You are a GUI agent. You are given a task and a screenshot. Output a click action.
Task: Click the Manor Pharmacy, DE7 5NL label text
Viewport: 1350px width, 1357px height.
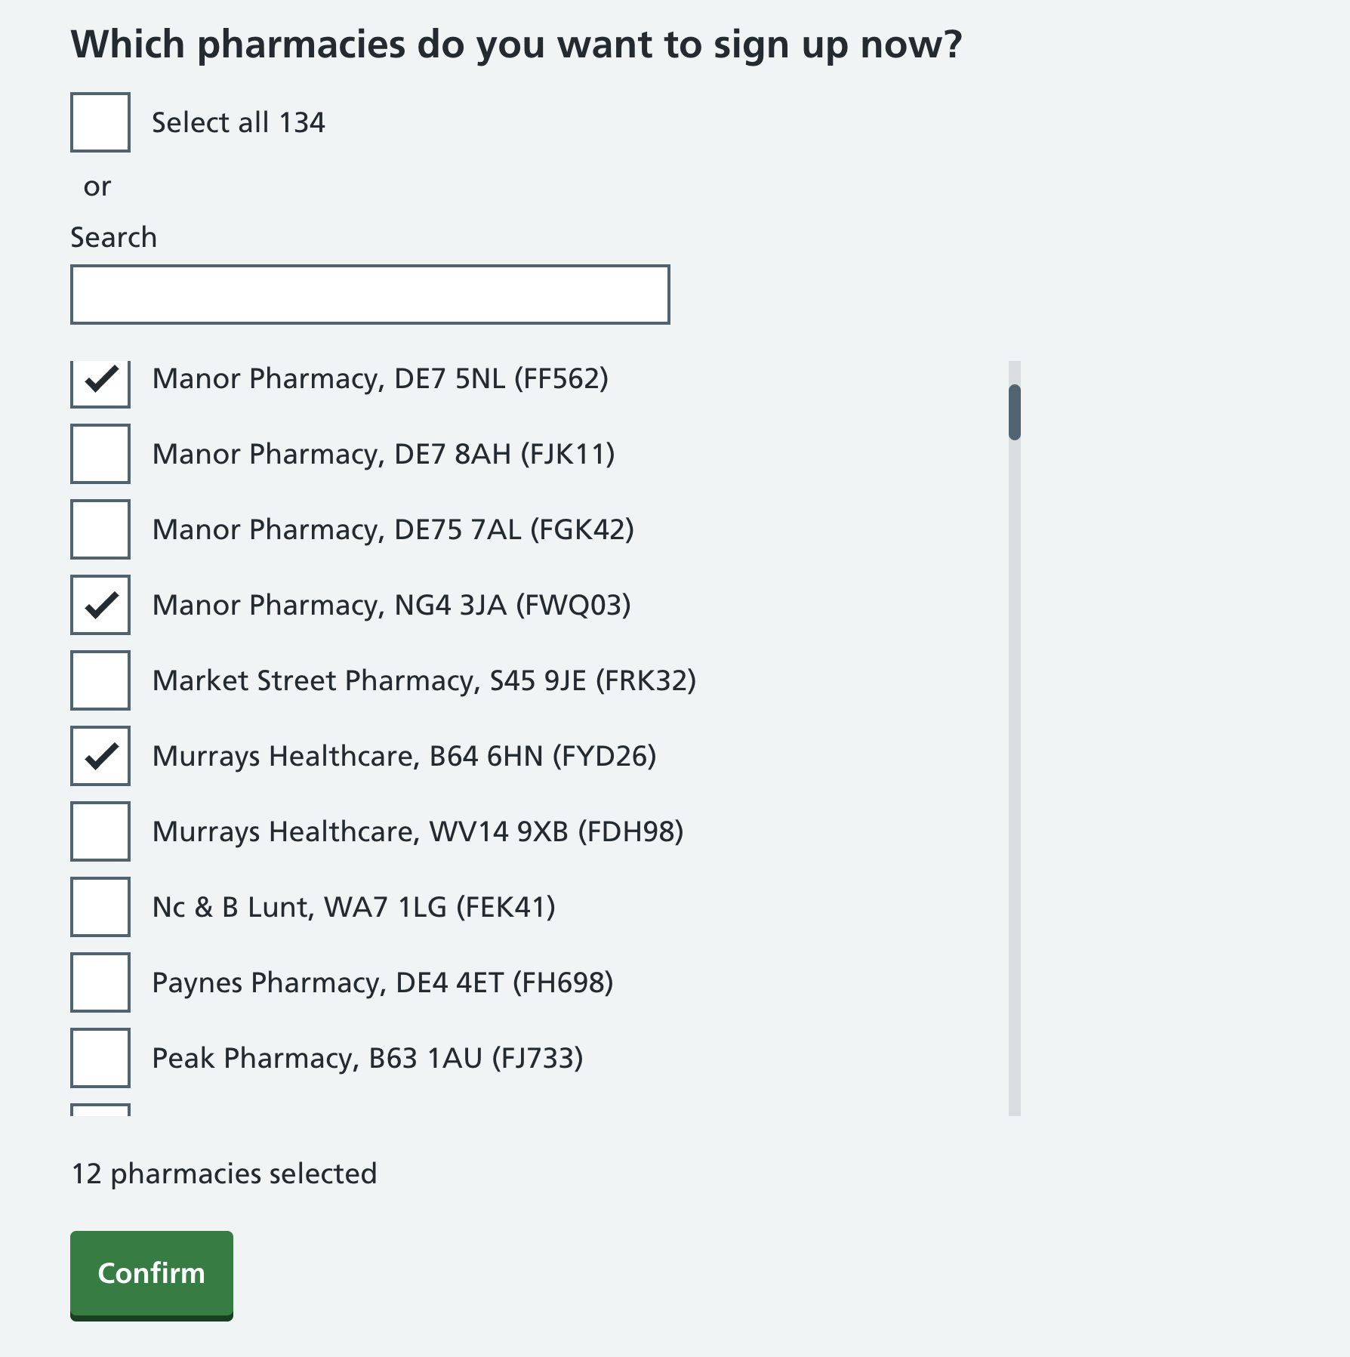[381, 379]
